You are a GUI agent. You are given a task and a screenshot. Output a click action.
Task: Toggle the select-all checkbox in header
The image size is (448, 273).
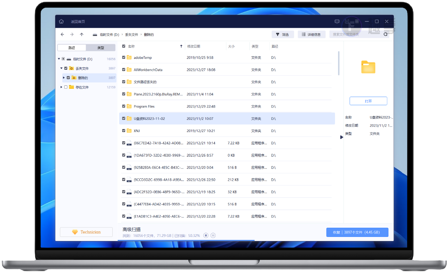(124, 46)
